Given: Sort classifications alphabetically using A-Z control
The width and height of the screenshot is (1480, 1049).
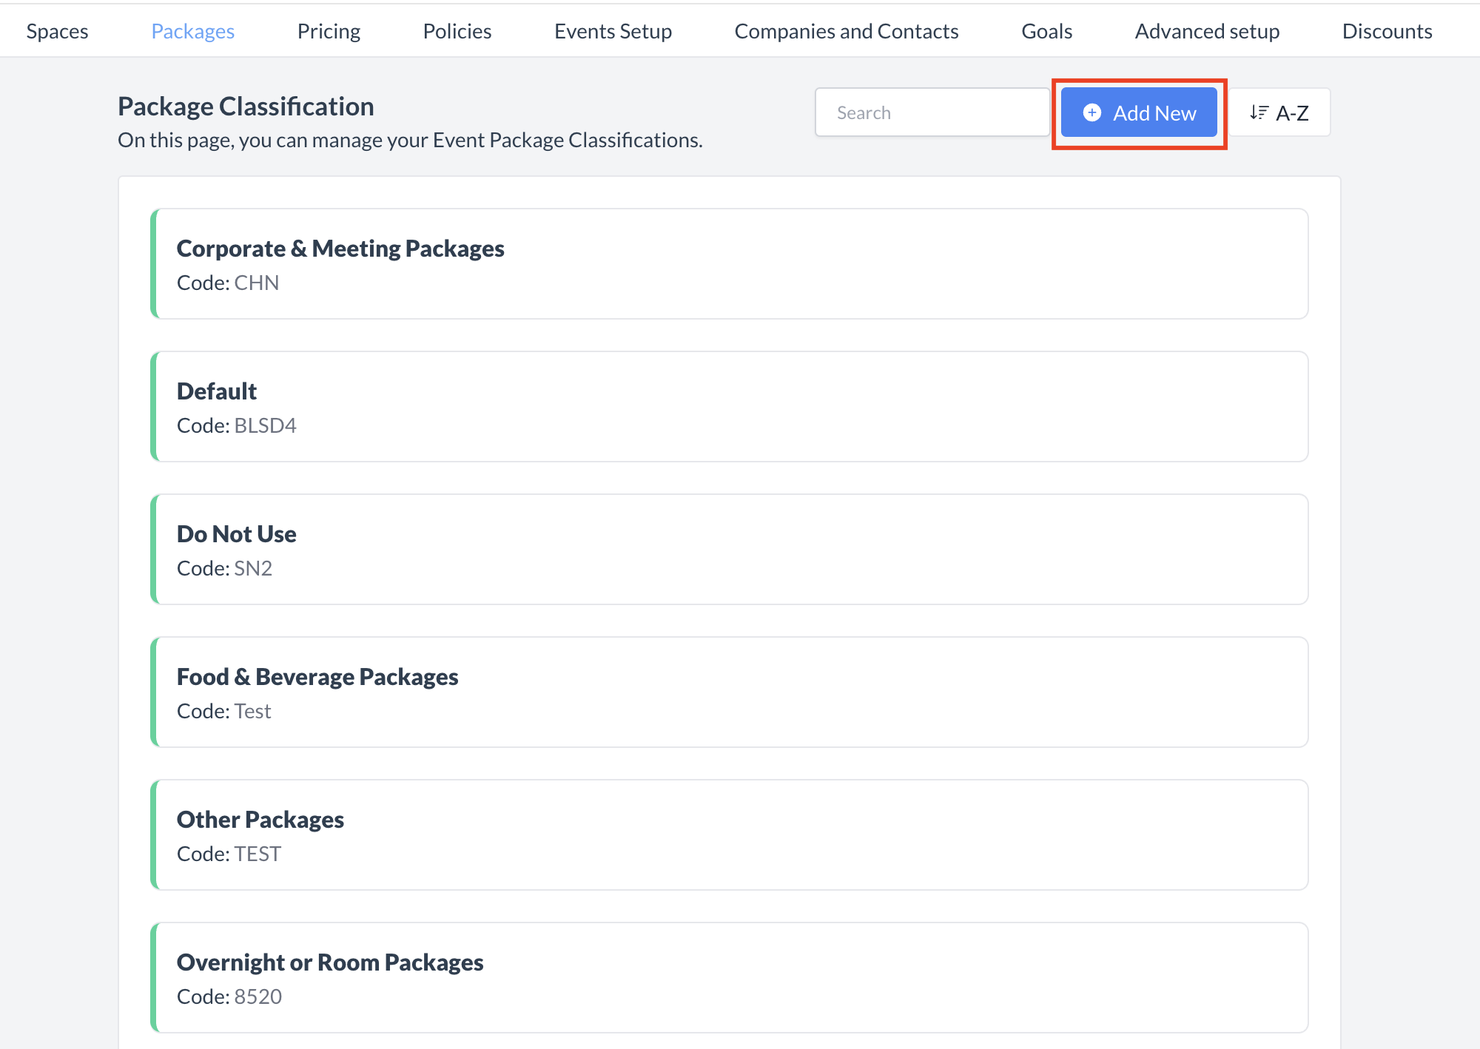Looking at the screenshot, I should [1280, 112].
